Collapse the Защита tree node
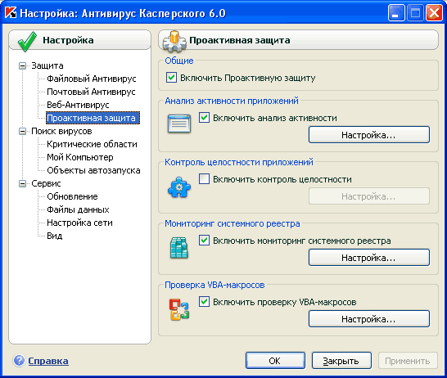Viewport: 447px width, 378px height. [x=22, y=65]
